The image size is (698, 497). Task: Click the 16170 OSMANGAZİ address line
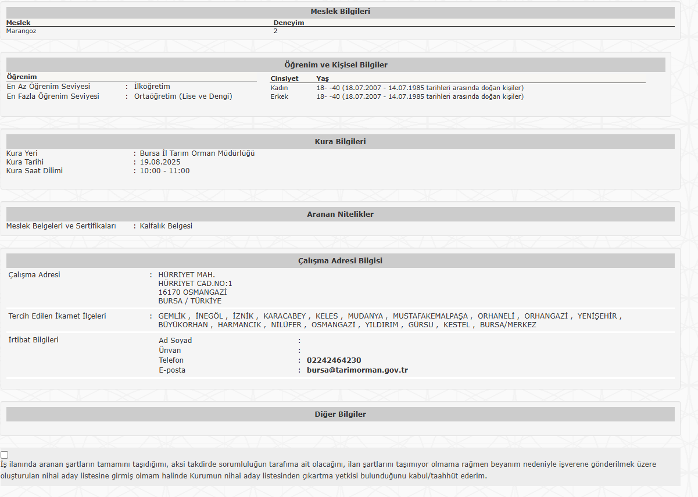(x=192, y=292)
